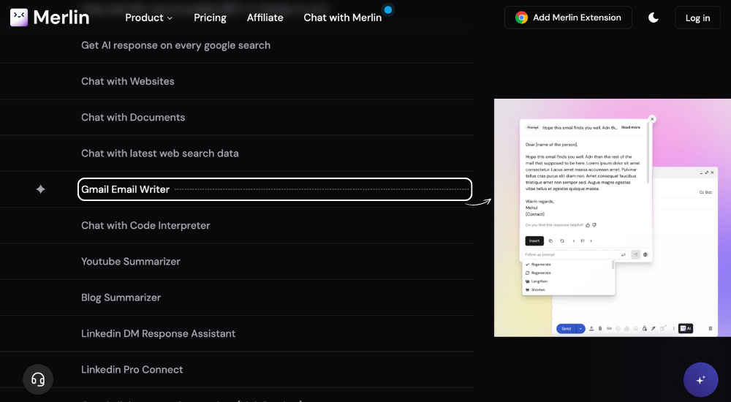Select Blog Summarizer feature
Image resolution: width=731 pixels, height=402 pixels.
(121, 297)
